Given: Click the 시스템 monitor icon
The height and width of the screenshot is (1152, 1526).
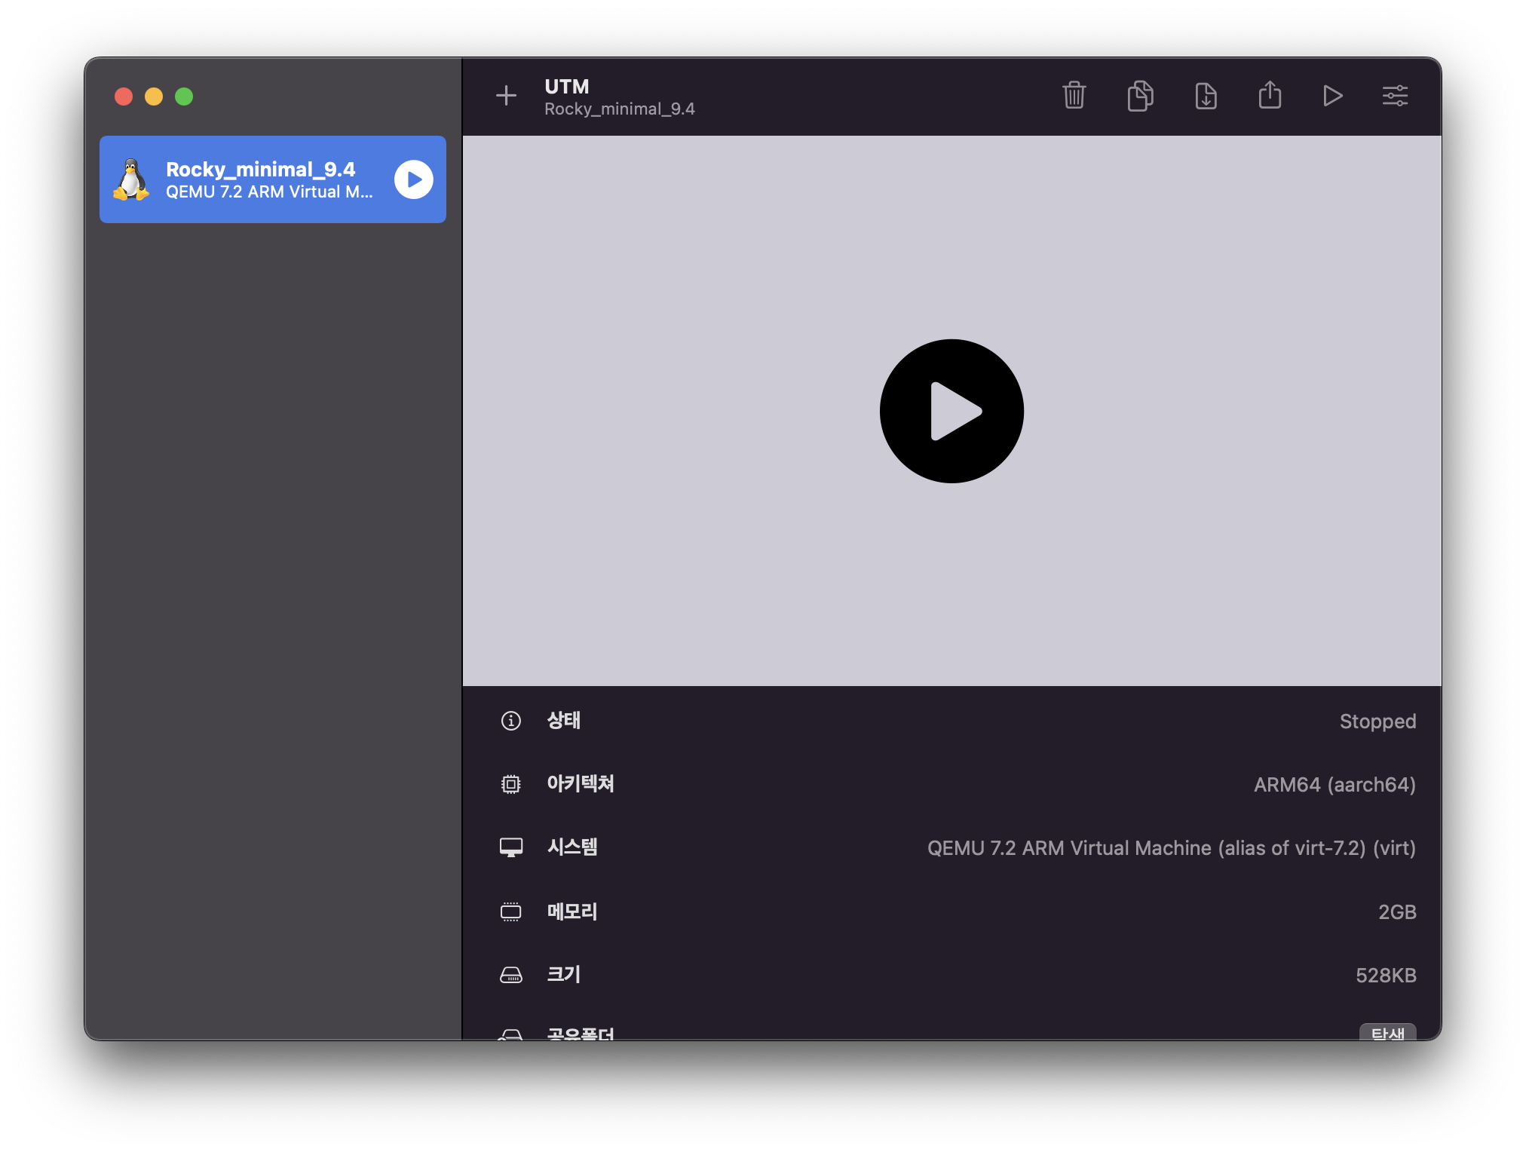Looking at the screenshot, I should point(510,847).
